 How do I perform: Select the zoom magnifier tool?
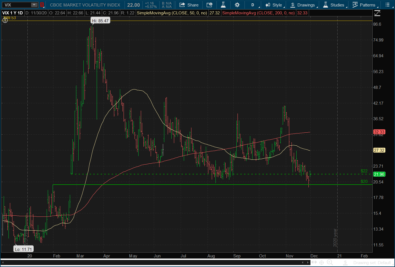[330, 263]
